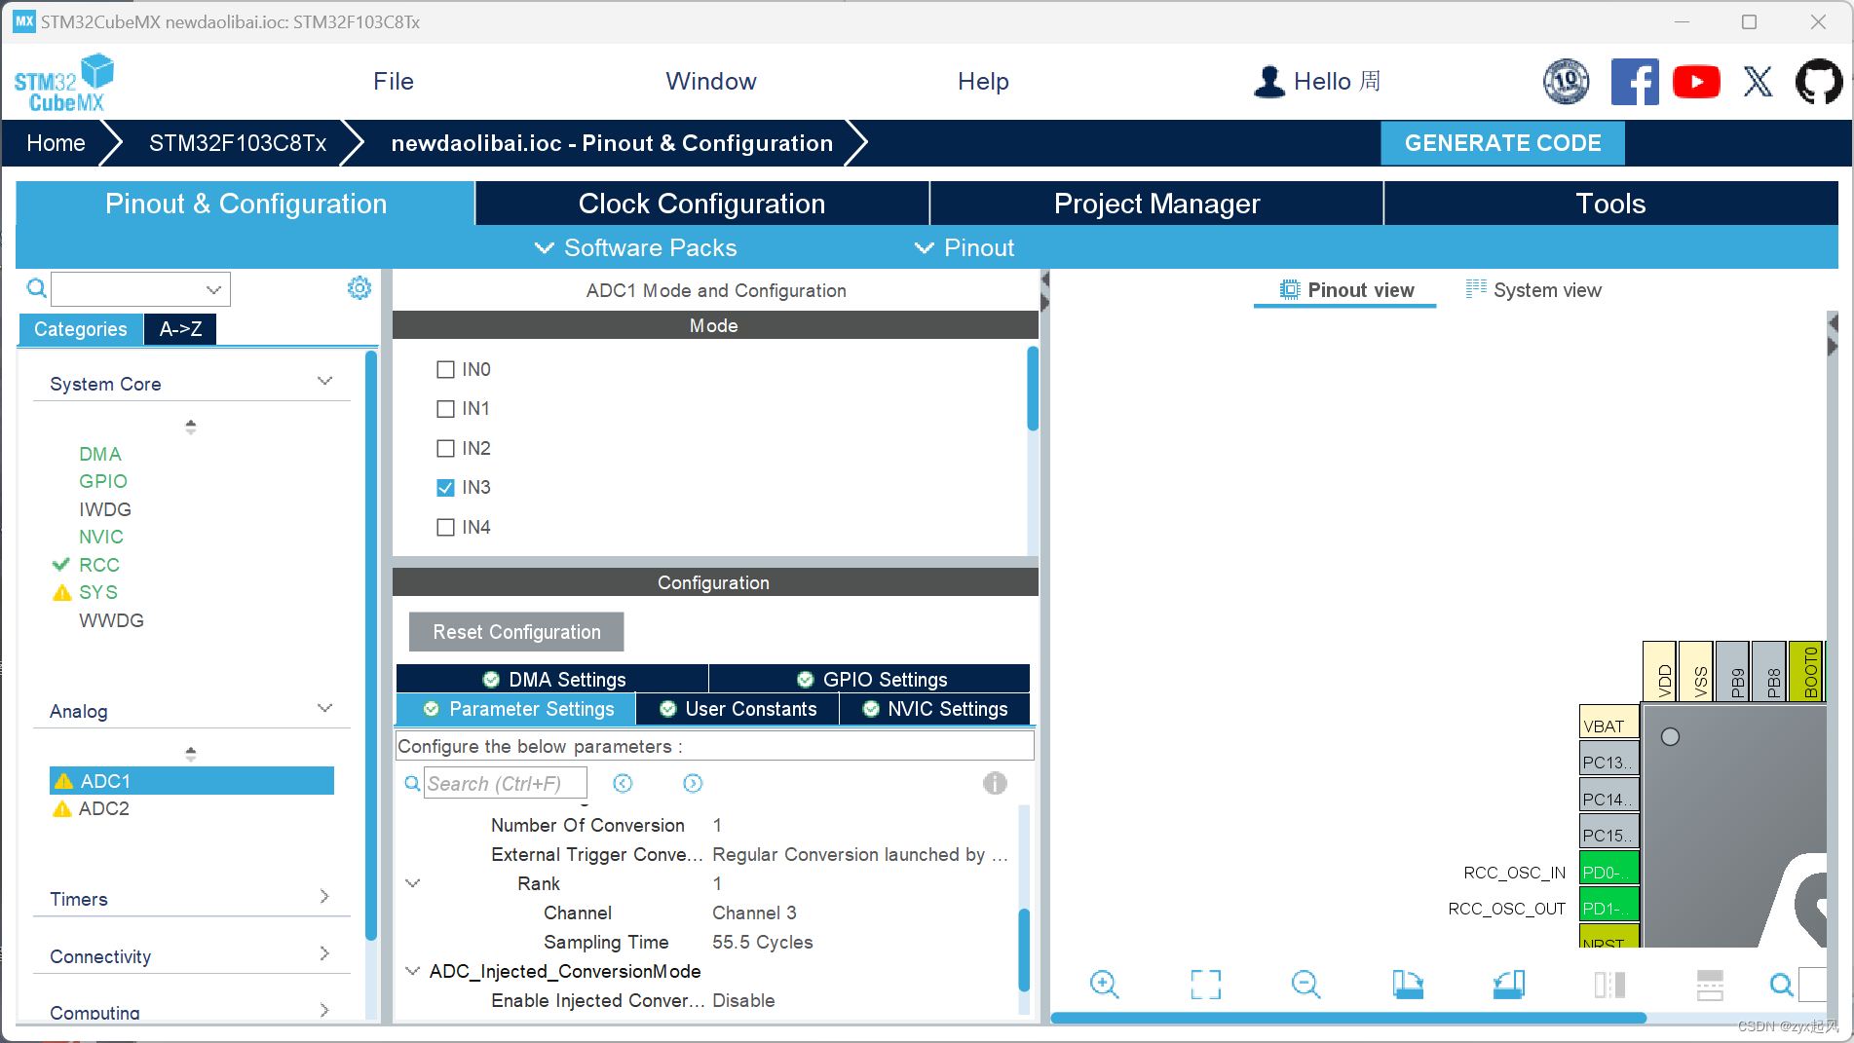Show parameter info icon

pyautogui.click(x=995, y=783)
